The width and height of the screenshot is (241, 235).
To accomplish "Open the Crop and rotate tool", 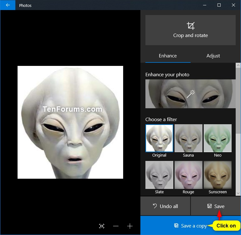I will [190, 30].
